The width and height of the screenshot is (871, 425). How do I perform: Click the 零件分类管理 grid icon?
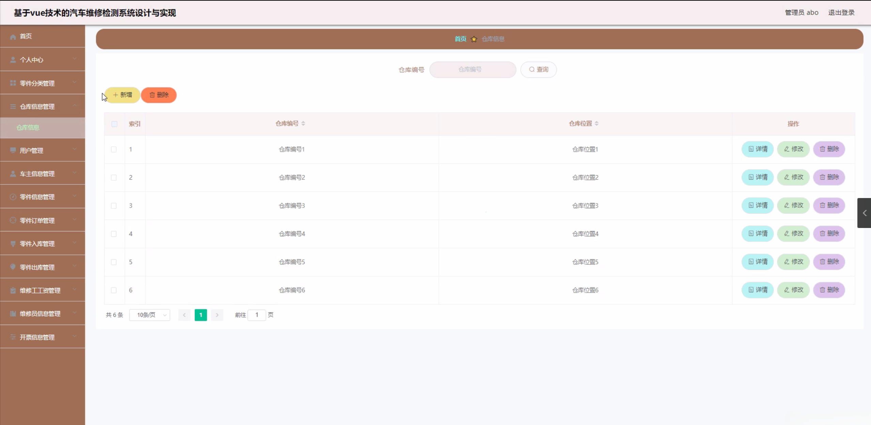click(13, 83)
